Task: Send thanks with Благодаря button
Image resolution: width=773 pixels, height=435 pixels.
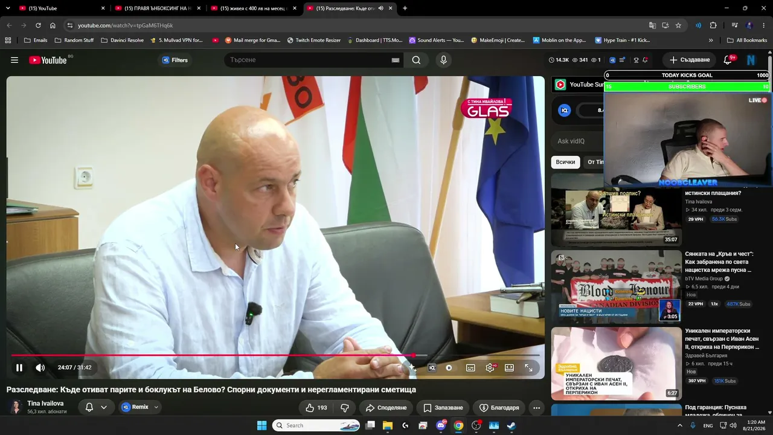Action: click(x=499, y=408)
